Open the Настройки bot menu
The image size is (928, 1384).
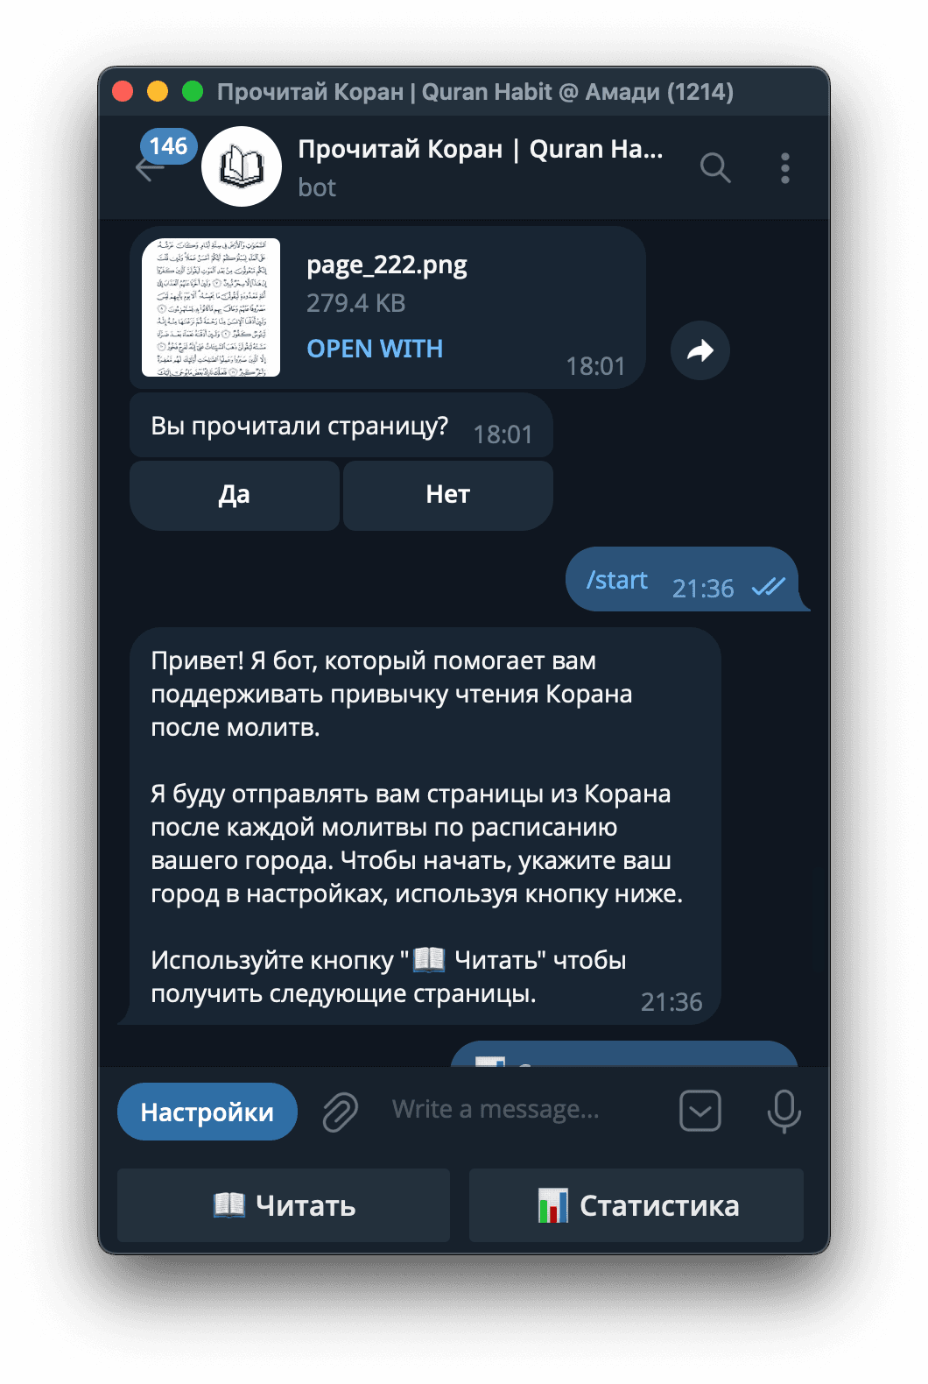[x=207, y=1112]
